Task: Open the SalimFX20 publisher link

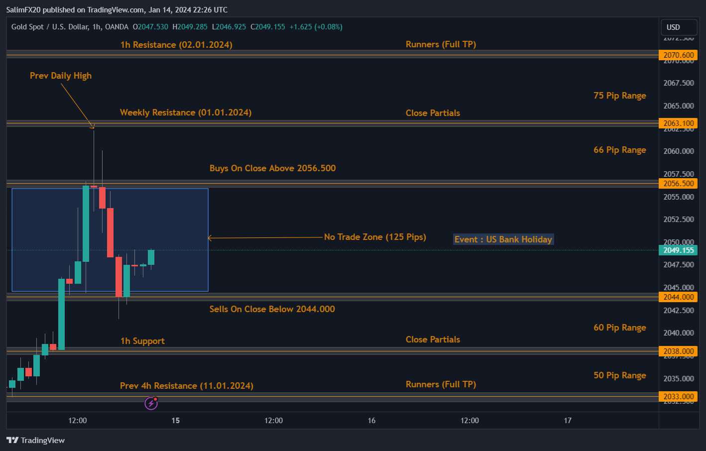Action: [22, 9]
